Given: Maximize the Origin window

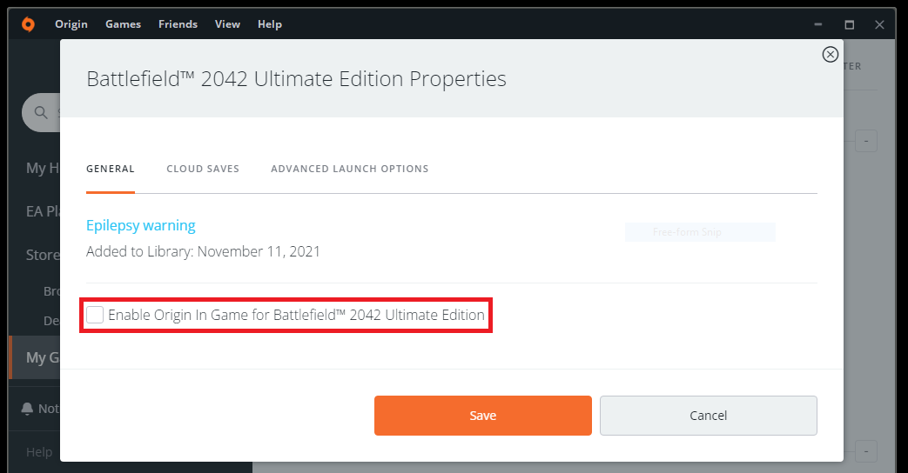Looking at the screenshot, I should (849, 24).
